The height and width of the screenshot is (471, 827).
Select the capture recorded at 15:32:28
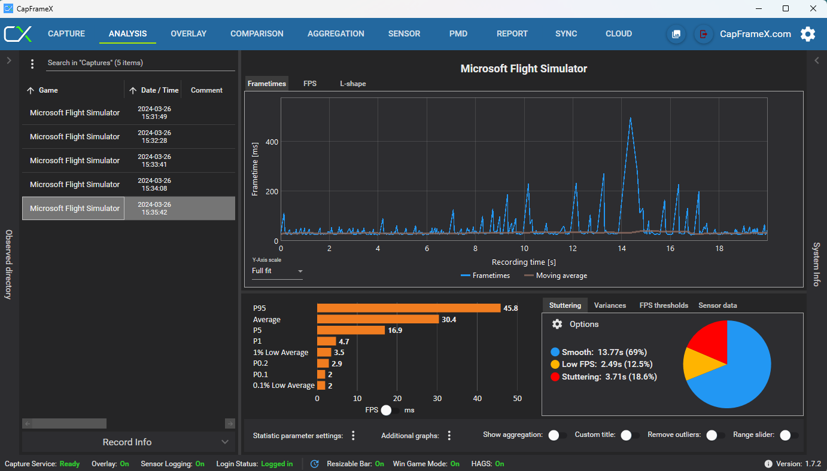point(129,137)
